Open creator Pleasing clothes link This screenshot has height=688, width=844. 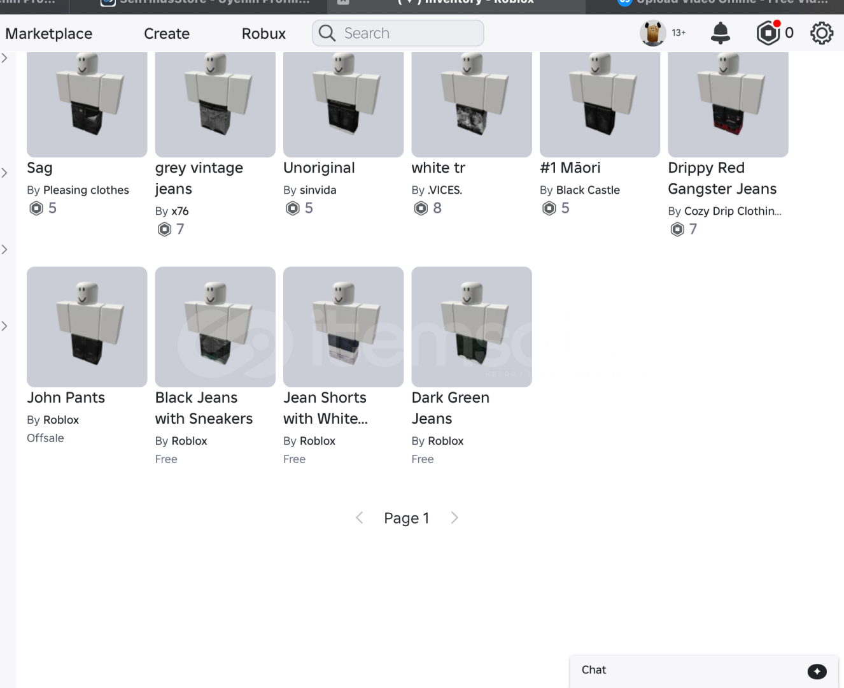tap(86, 190)
